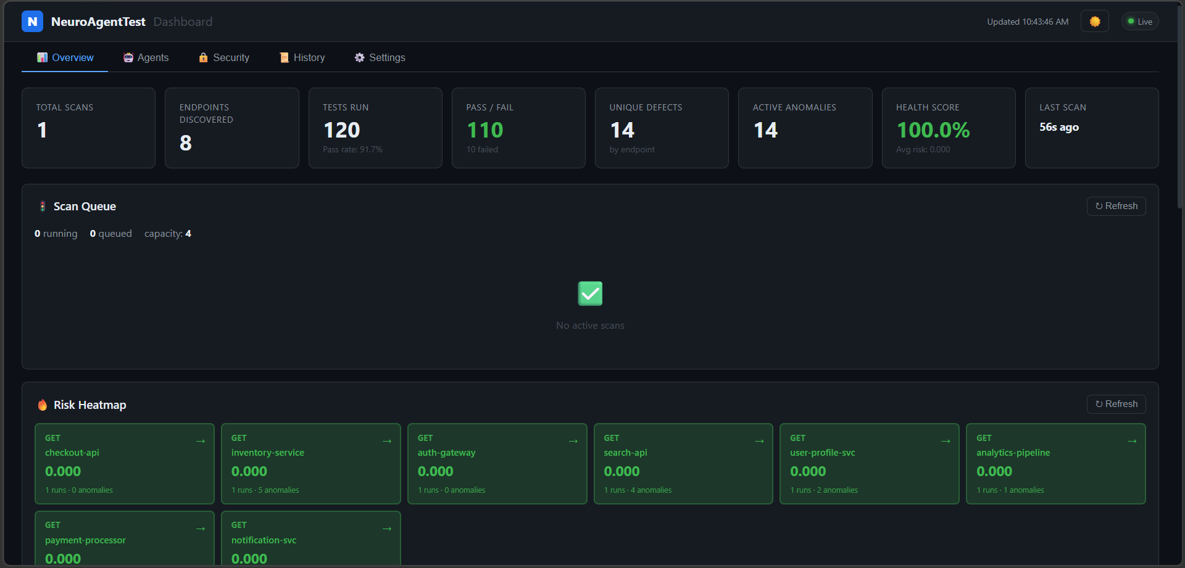
Task: Click the green checkmark above No active scans
Action: (590, 293)
